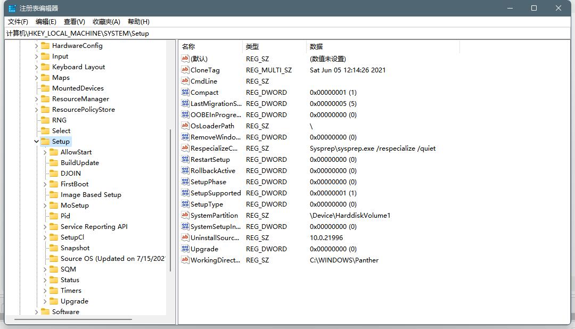Select the Image Based Setup key
Viewport: 575px width, 329px height.
point(91,194)
